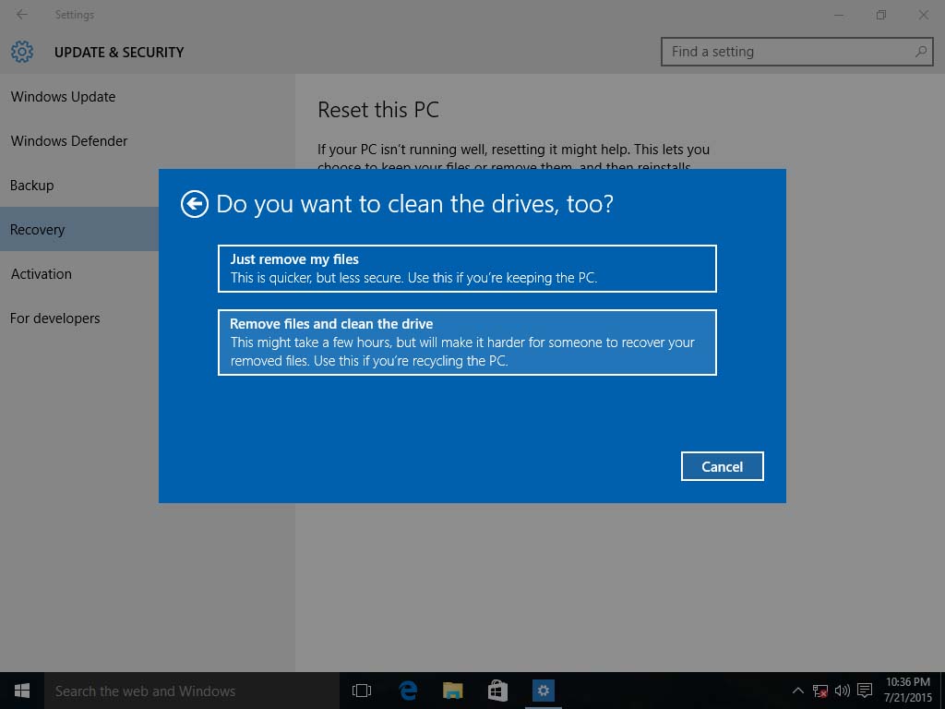Open Windows Update settings page

64,96
